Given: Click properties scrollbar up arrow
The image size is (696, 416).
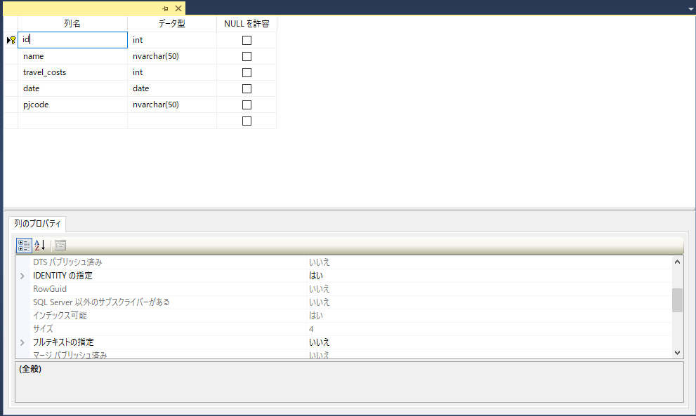Looking at the screenshot, I should click(x=677, y=262).
